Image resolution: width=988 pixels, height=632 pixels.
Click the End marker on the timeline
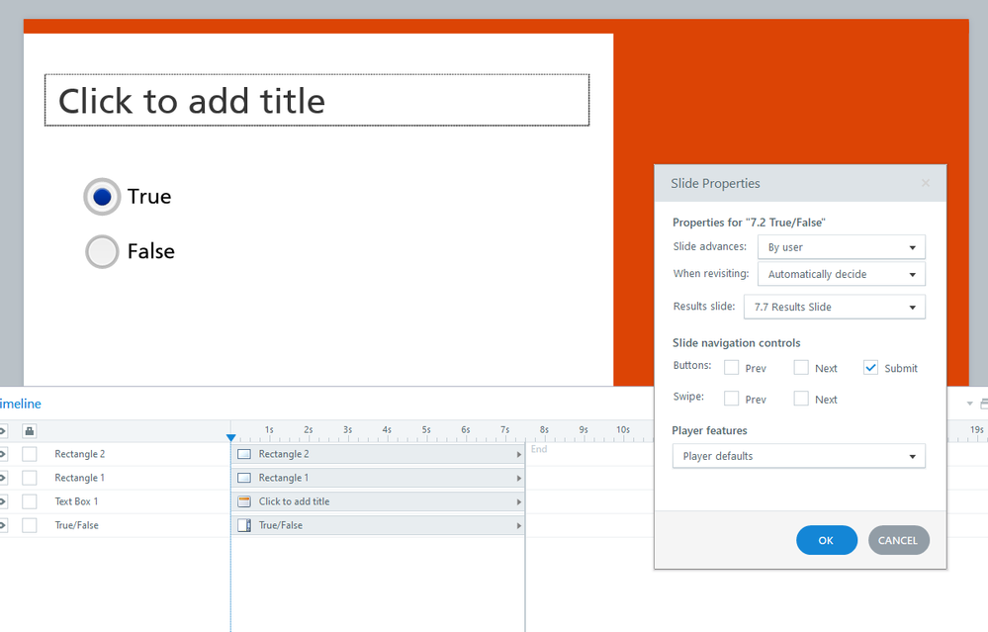(539, 449)
